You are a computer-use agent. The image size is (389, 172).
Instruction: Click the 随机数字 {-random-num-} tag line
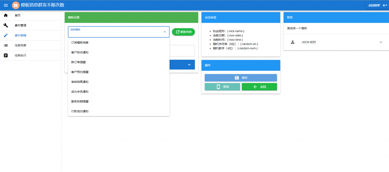pos(235,48)
